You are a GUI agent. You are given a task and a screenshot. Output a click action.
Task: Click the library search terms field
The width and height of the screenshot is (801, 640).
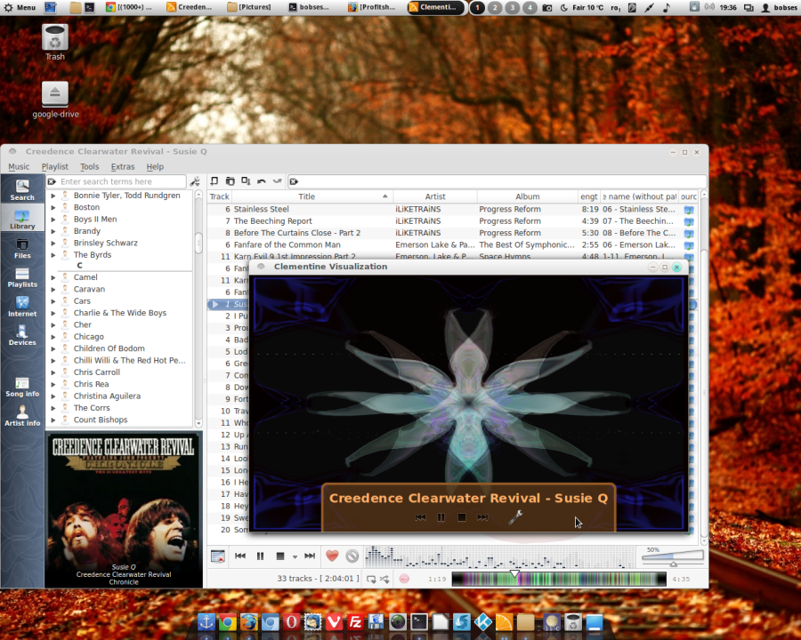pos(116,181)
